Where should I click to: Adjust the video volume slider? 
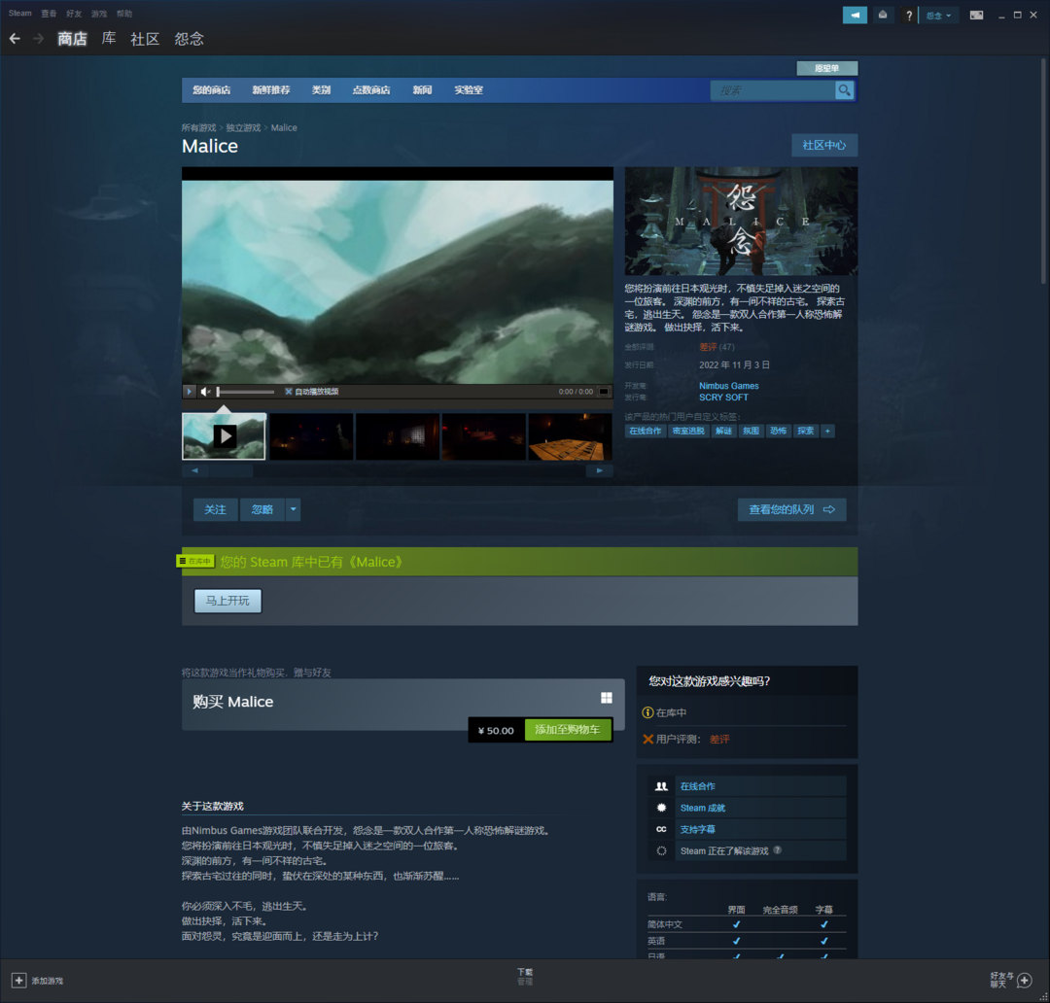pyautogui.click(x=245, y=392)
